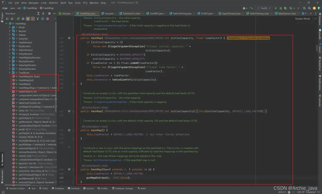Build project with the green hammer icon
The width and height of the screenshot is (322, 194).
point(251,8)
